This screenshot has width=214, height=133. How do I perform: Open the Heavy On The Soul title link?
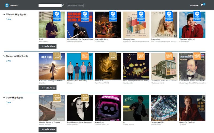(x=187, y=122)
